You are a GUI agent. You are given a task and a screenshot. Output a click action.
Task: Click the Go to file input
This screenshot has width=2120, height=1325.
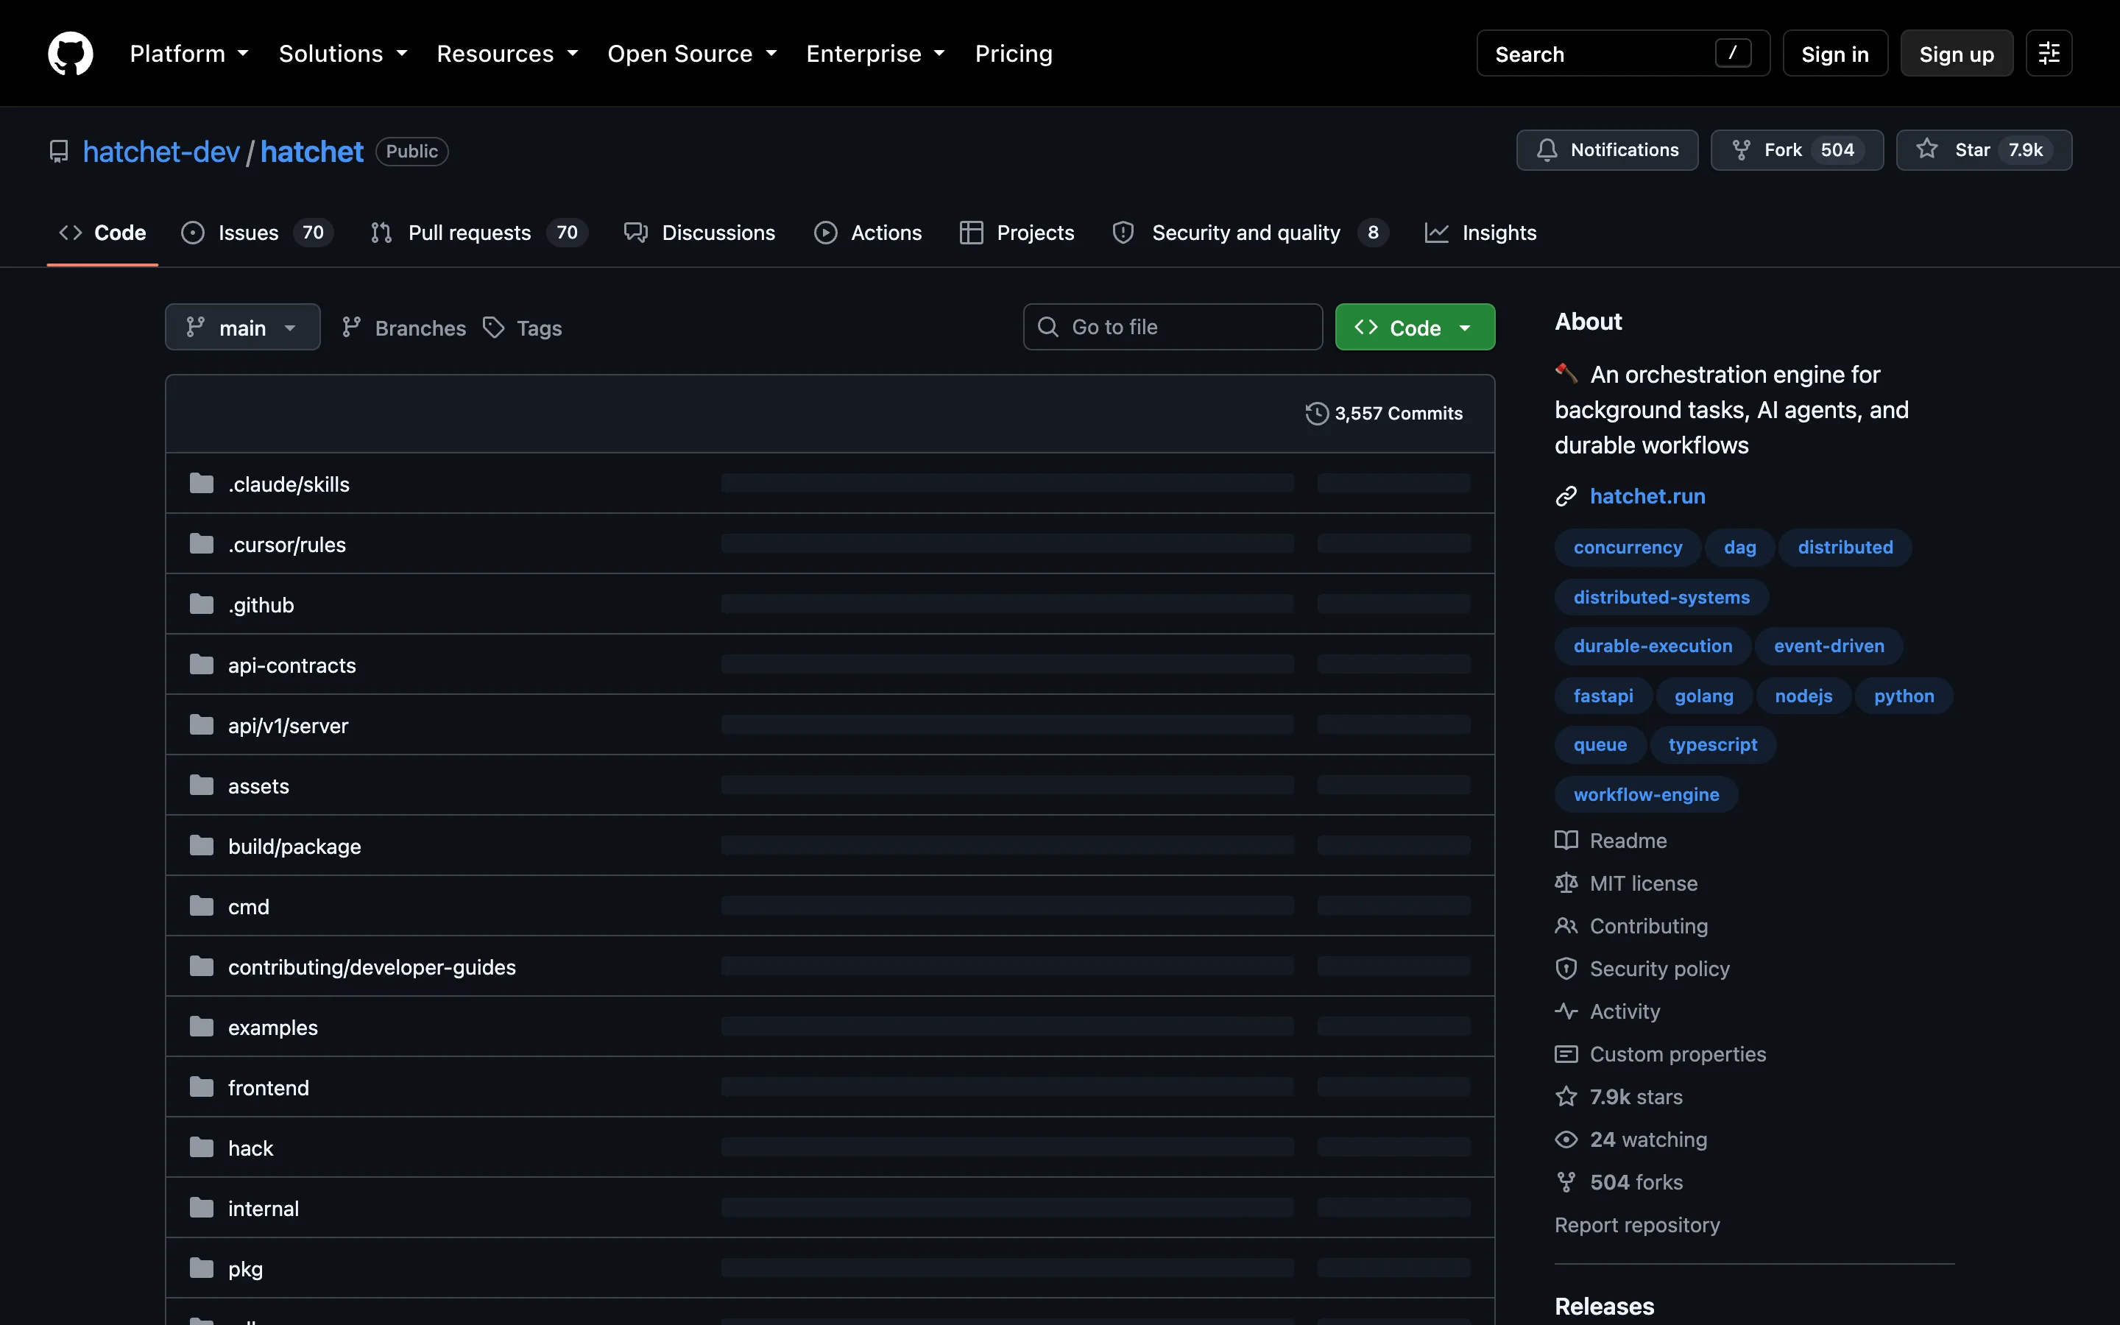pos(1172,327)
